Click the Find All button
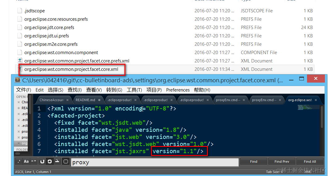 pos(310,161)
